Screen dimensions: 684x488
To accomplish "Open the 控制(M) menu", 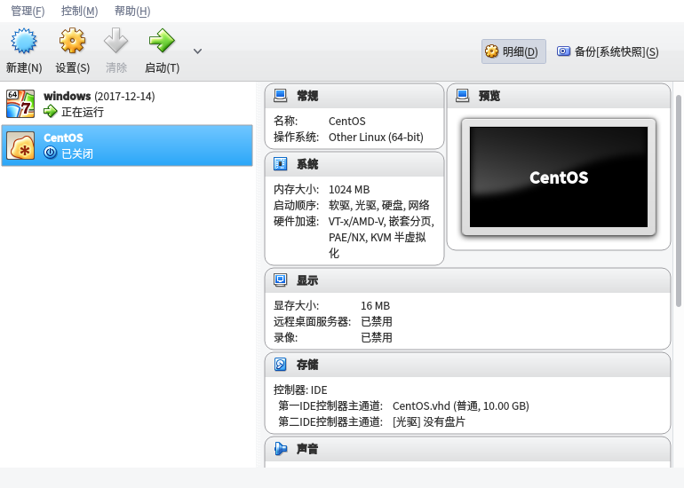I will click(x=79, y=11).
